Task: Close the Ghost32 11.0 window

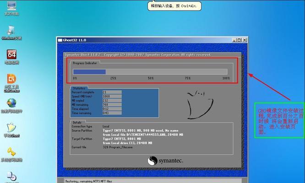Action: click(245, 40)
